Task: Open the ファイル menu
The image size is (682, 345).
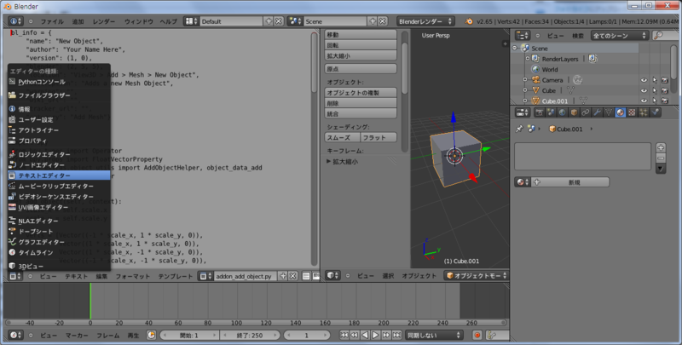Action: pyautogui.click(x=52, y=21)
